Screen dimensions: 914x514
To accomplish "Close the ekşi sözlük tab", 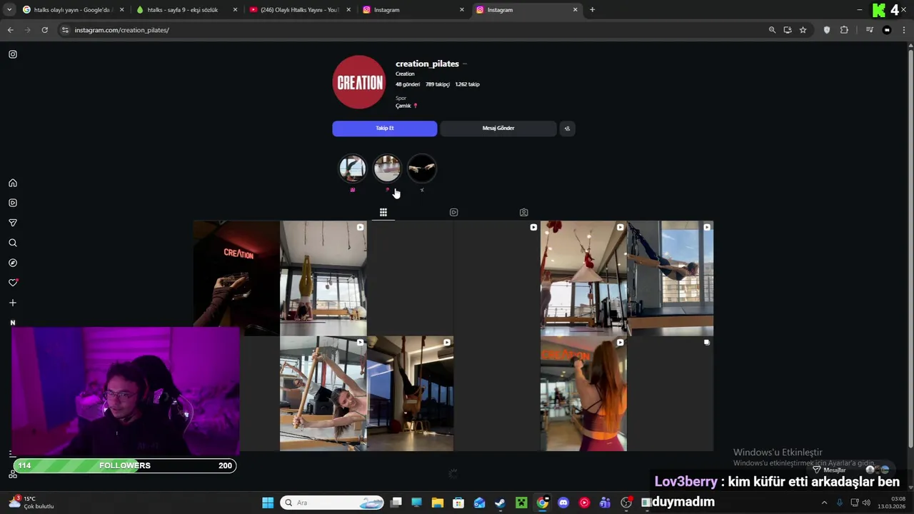I will [235, 10].
